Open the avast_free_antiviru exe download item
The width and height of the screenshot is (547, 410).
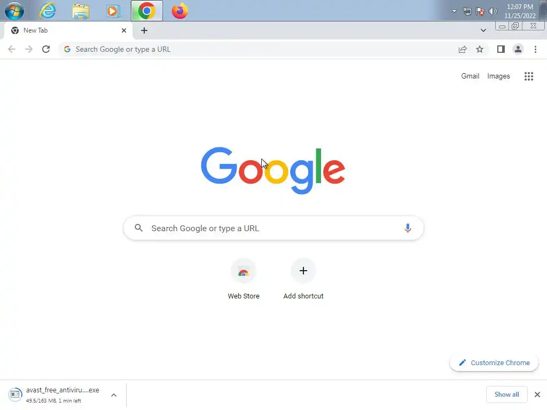pyautogui.click(x=63, y=395)
